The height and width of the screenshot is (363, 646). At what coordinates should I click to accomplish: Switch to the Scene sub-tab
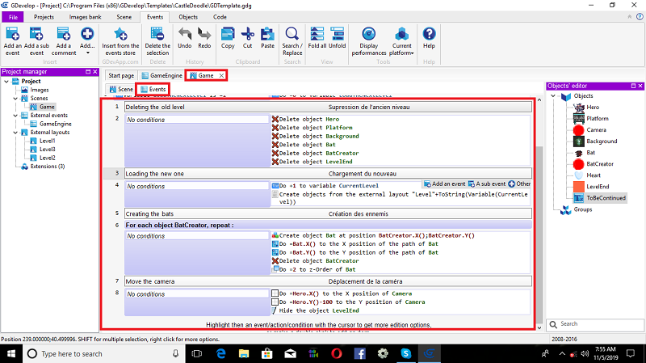click(x=121, y=88)
